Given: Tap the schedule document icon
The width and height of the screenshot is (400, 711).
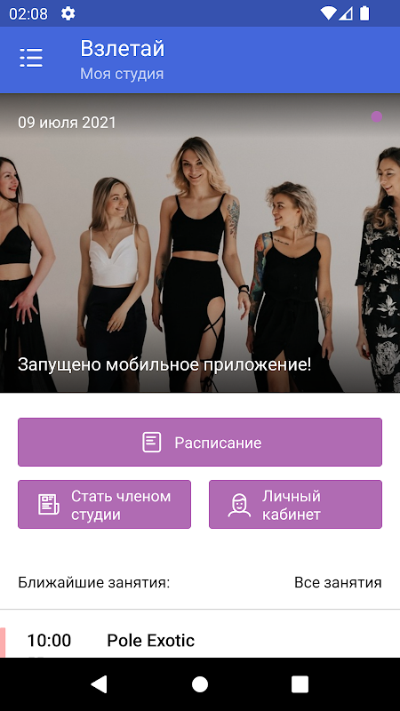Looking at the screenshot, I should (151, 442).
